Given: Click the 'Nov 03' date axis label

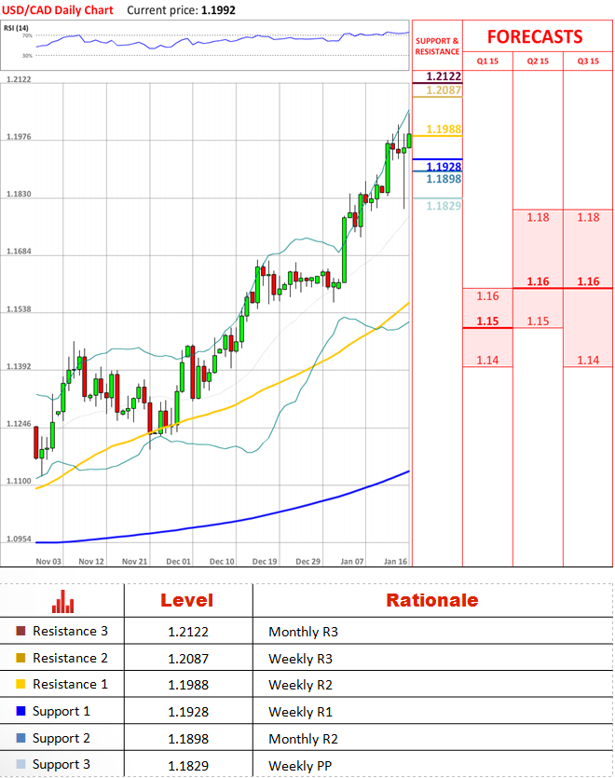Looking at the screenshot, I should [x=48, y=561].
